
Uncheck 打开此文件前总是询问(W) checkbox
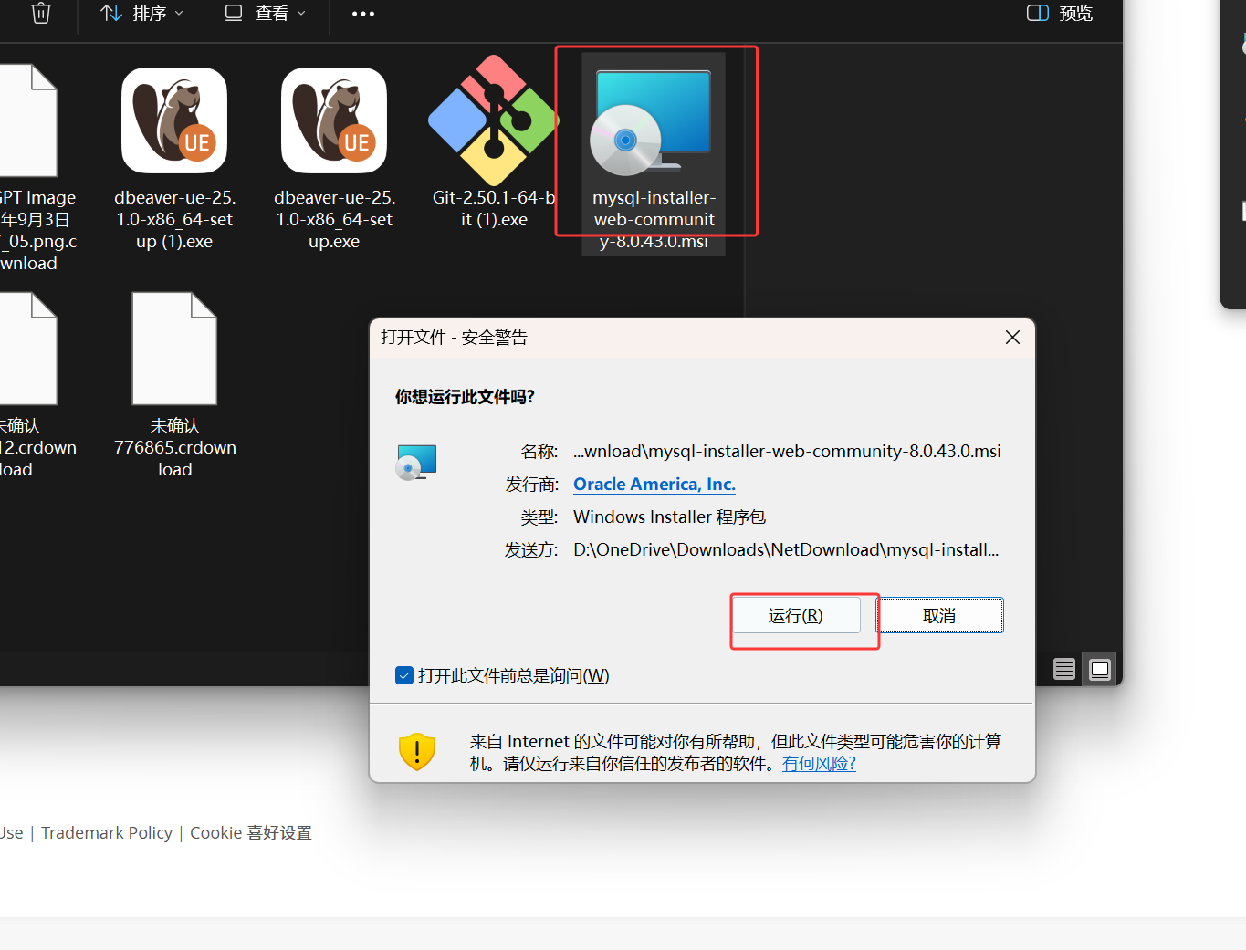pyautogui.click(x=404, y=675)
